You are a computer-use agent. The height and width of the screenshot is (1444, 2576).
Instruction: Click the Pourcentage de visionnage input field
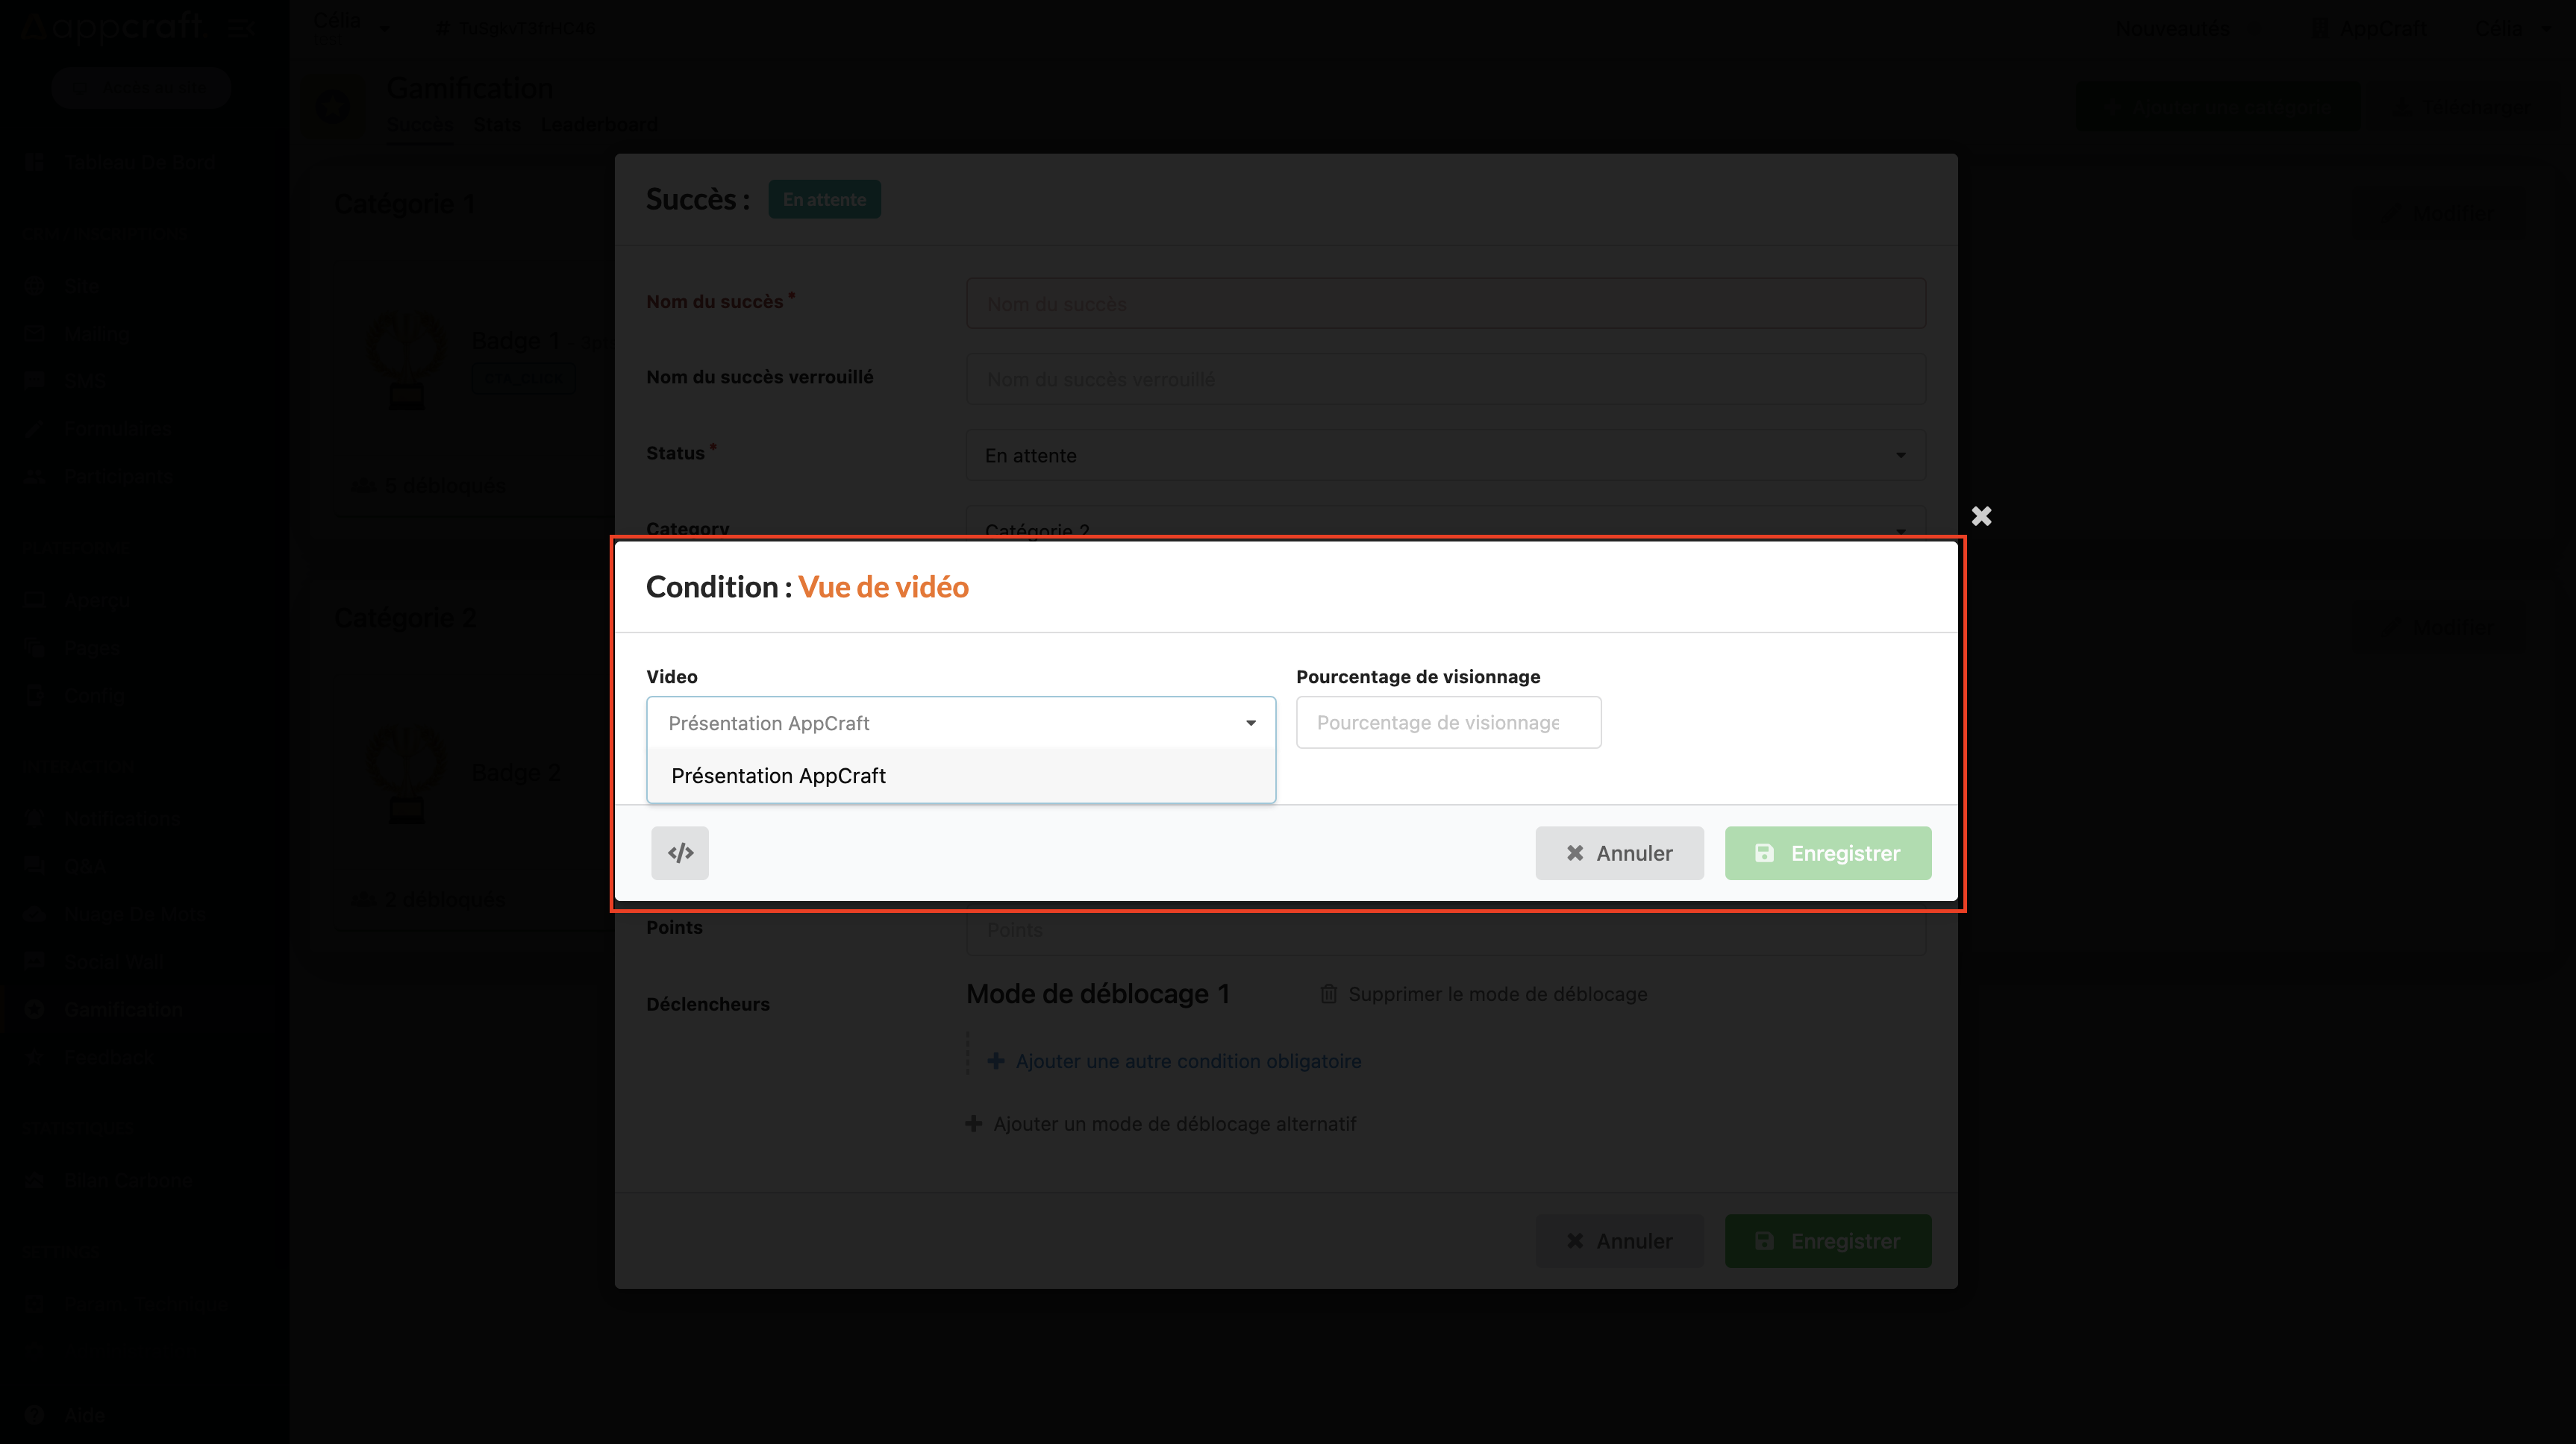(x=1448, y=723)
